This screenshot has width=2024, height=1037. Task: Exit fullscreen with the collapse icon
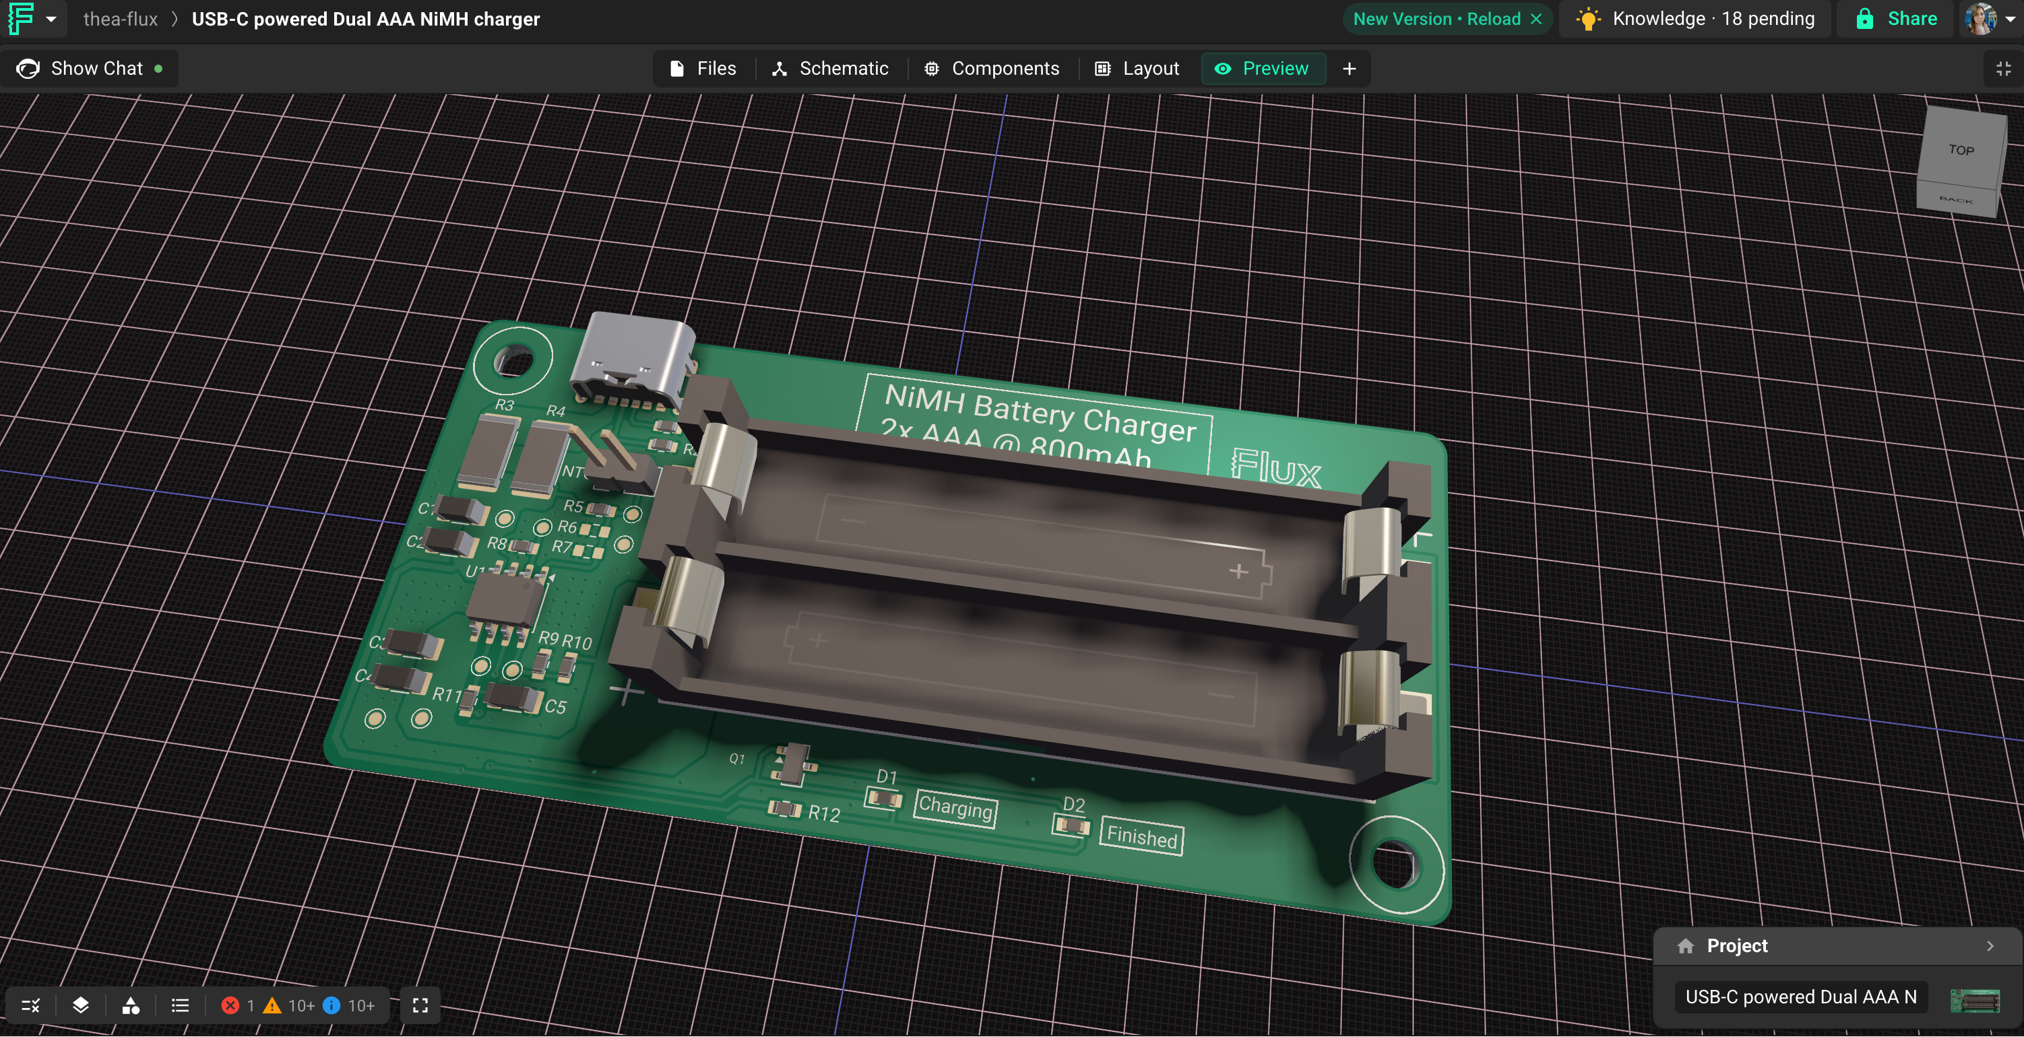point(2003,68)
